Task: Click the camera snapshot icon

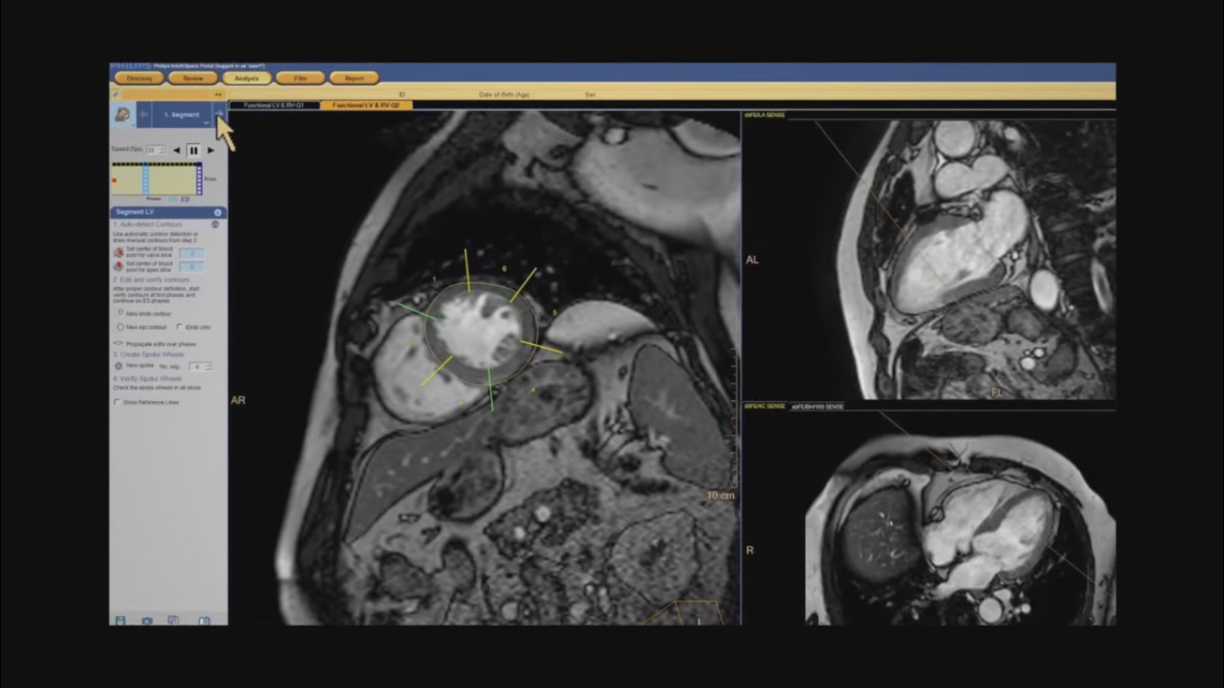Action: coord(147,620)
